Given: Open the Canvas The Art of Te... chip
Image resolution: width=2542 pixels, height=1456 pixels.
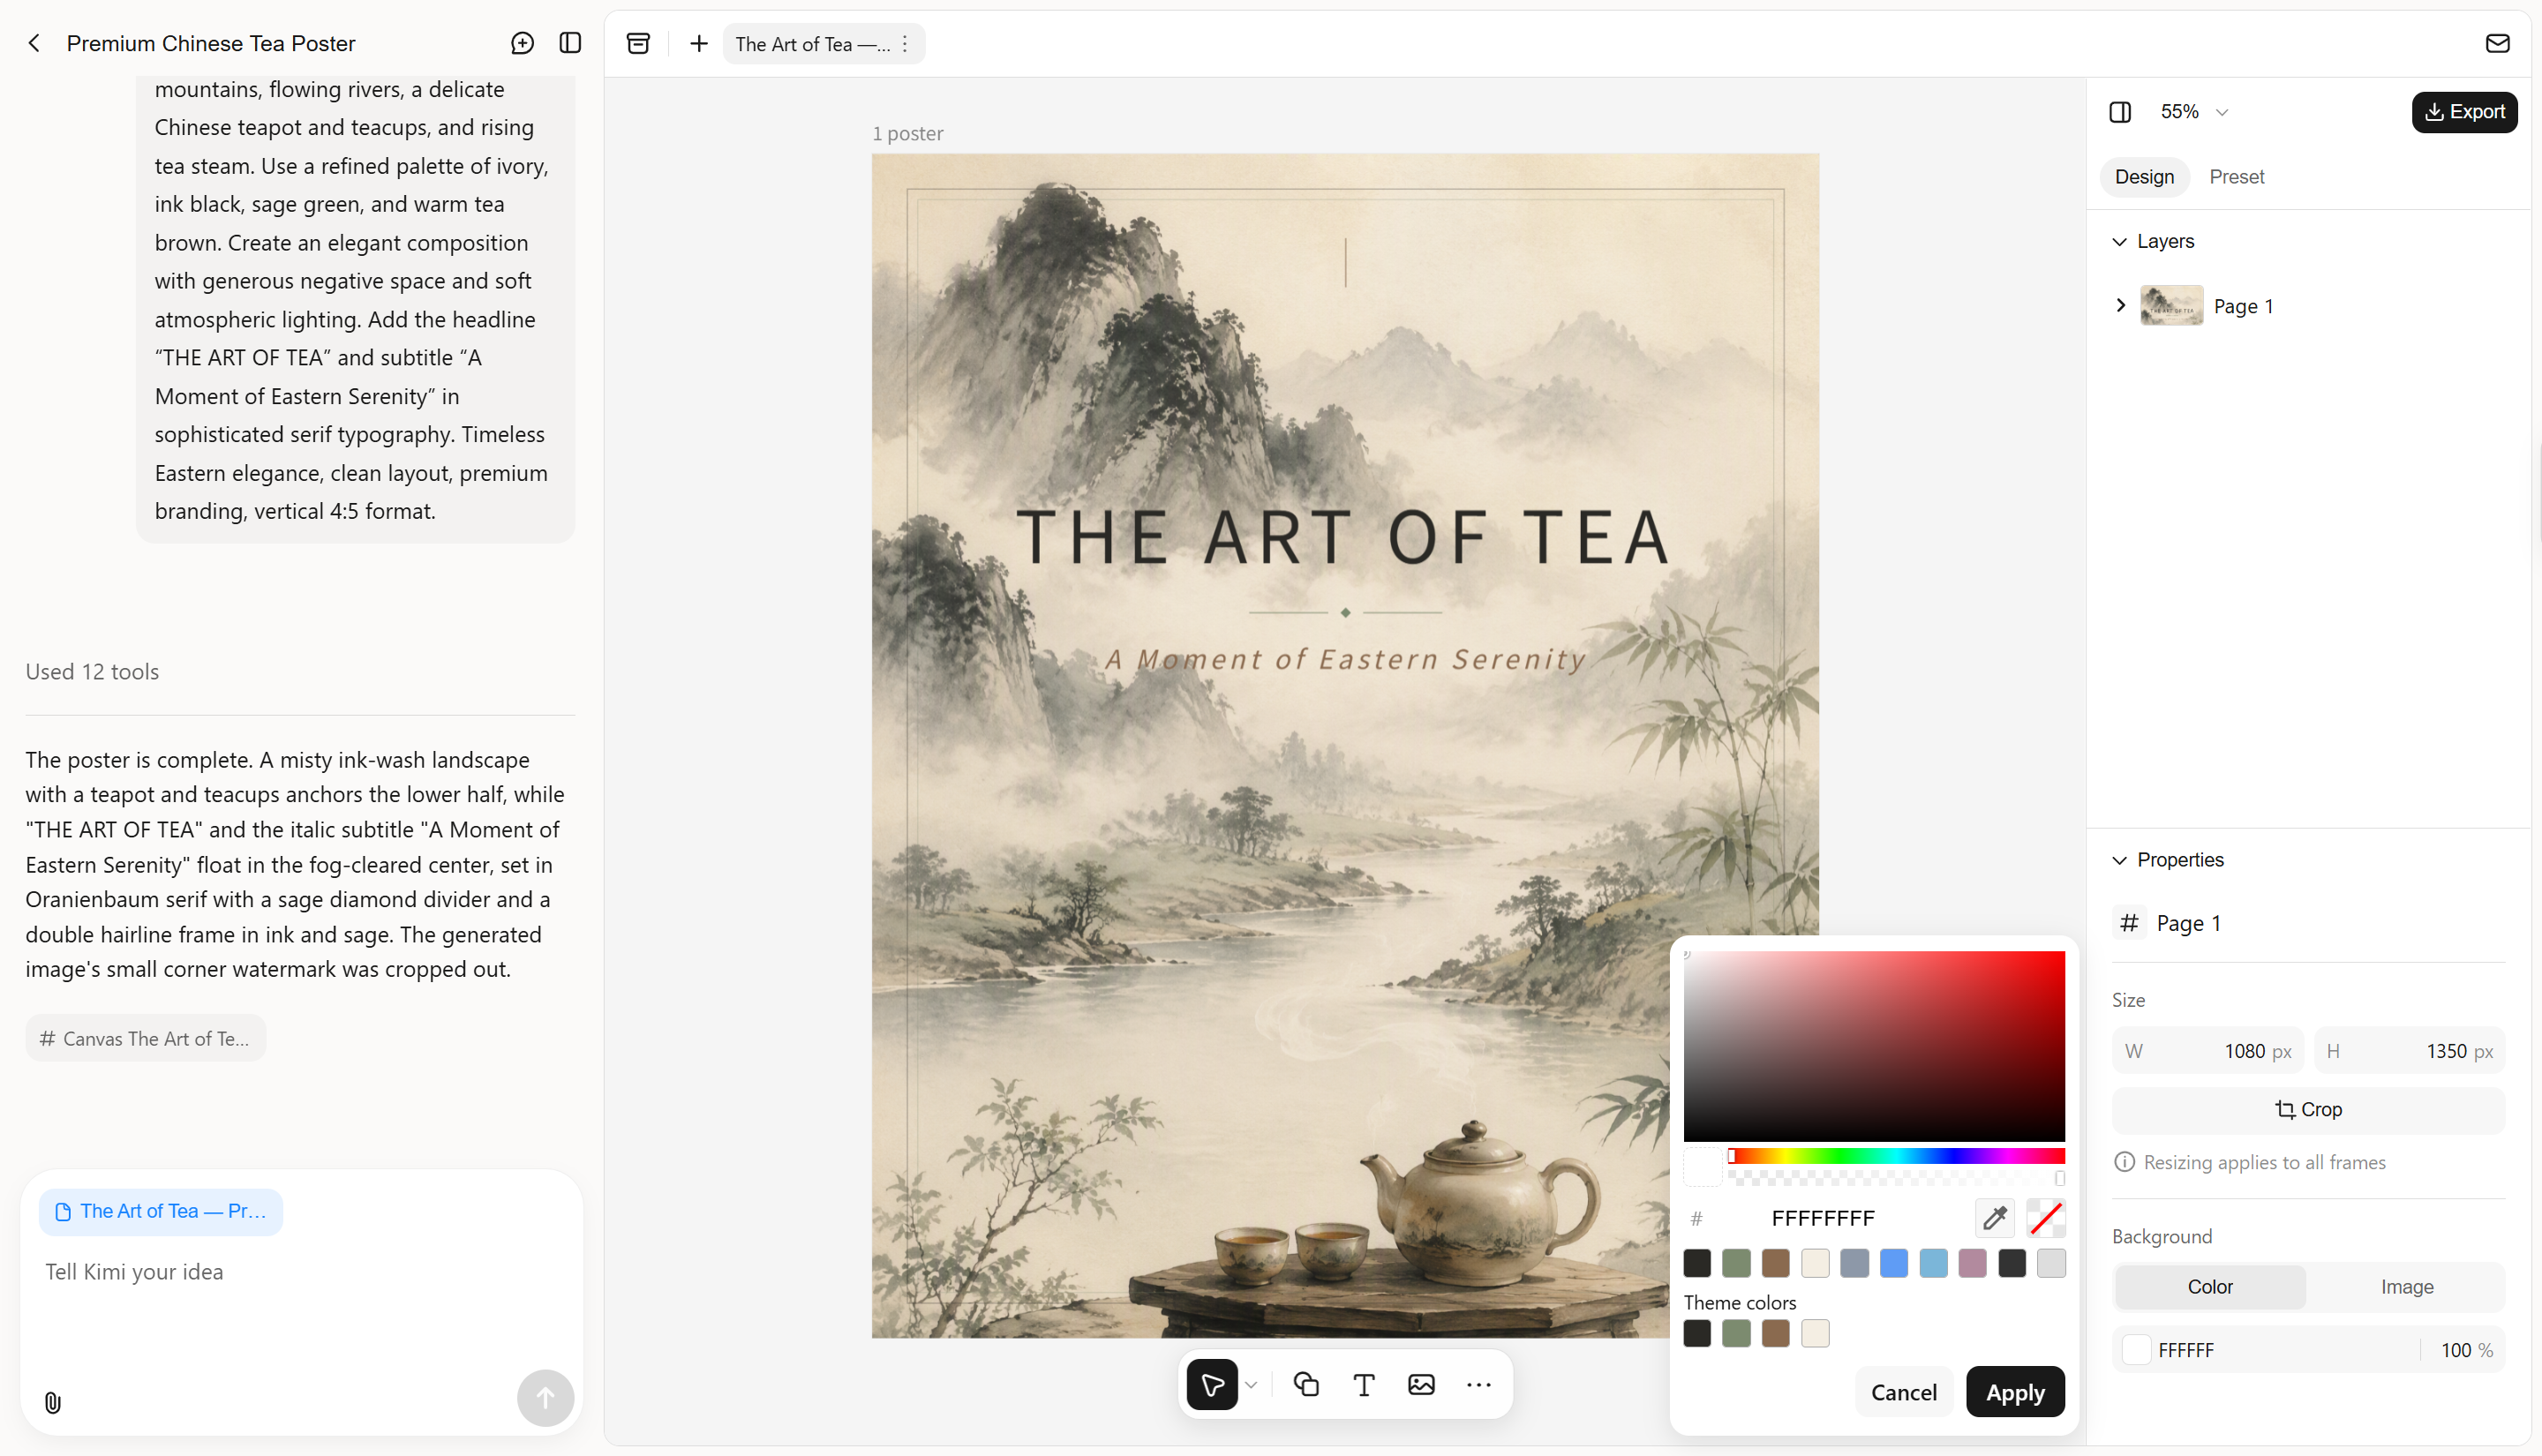Looking at the screenshot, I should (145, 1038).
